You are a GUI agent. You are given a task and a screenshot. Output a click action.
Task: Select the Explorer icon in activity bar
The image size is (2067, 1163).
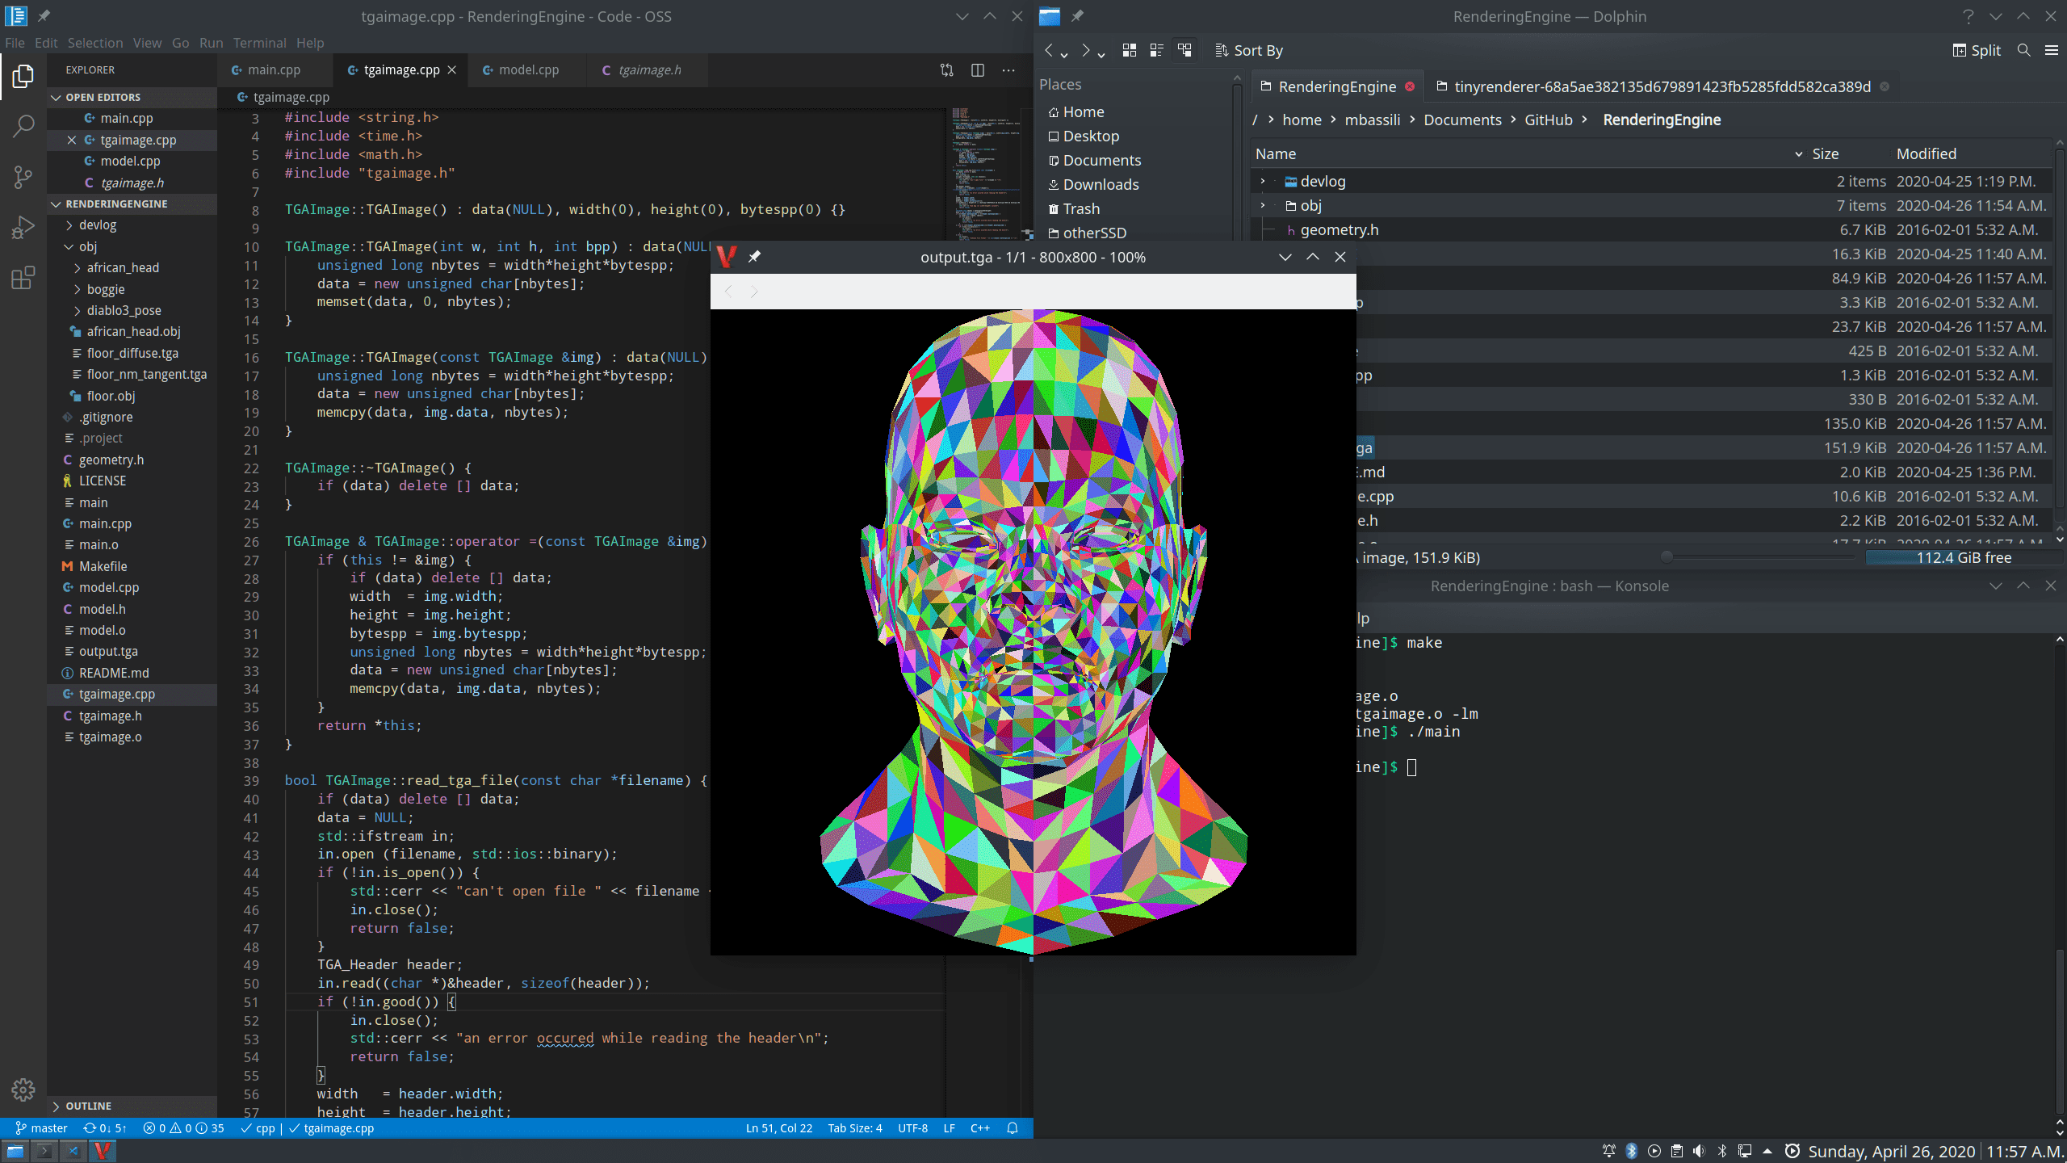click(x=21, y=77)
